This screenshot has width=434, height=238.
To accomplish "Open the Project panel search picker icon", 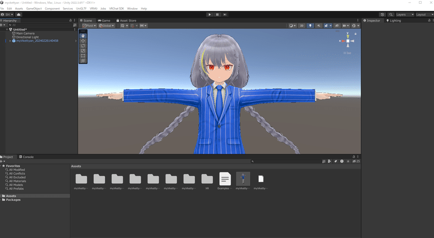I will [x=323, y=162].
